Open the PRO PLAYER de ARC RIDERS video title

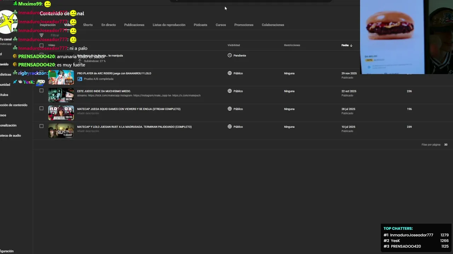click(114, 73)
